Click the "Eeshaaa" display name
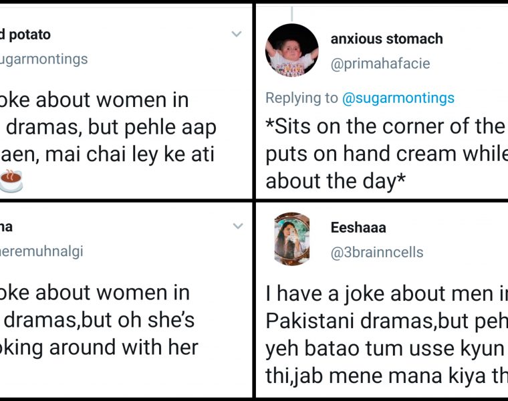The height and width of the screenshot is (401, 508). point(358,227)
